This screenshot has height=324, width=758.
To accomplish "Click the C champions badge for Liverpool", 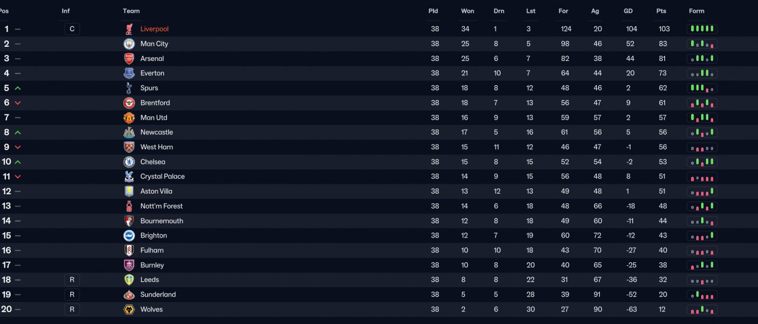I will [x=72, y=29].
